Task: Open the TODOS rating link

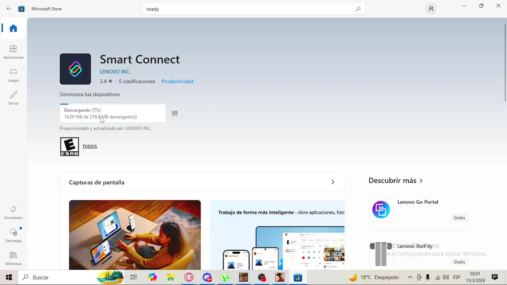Action: click(x=90, y=146)
